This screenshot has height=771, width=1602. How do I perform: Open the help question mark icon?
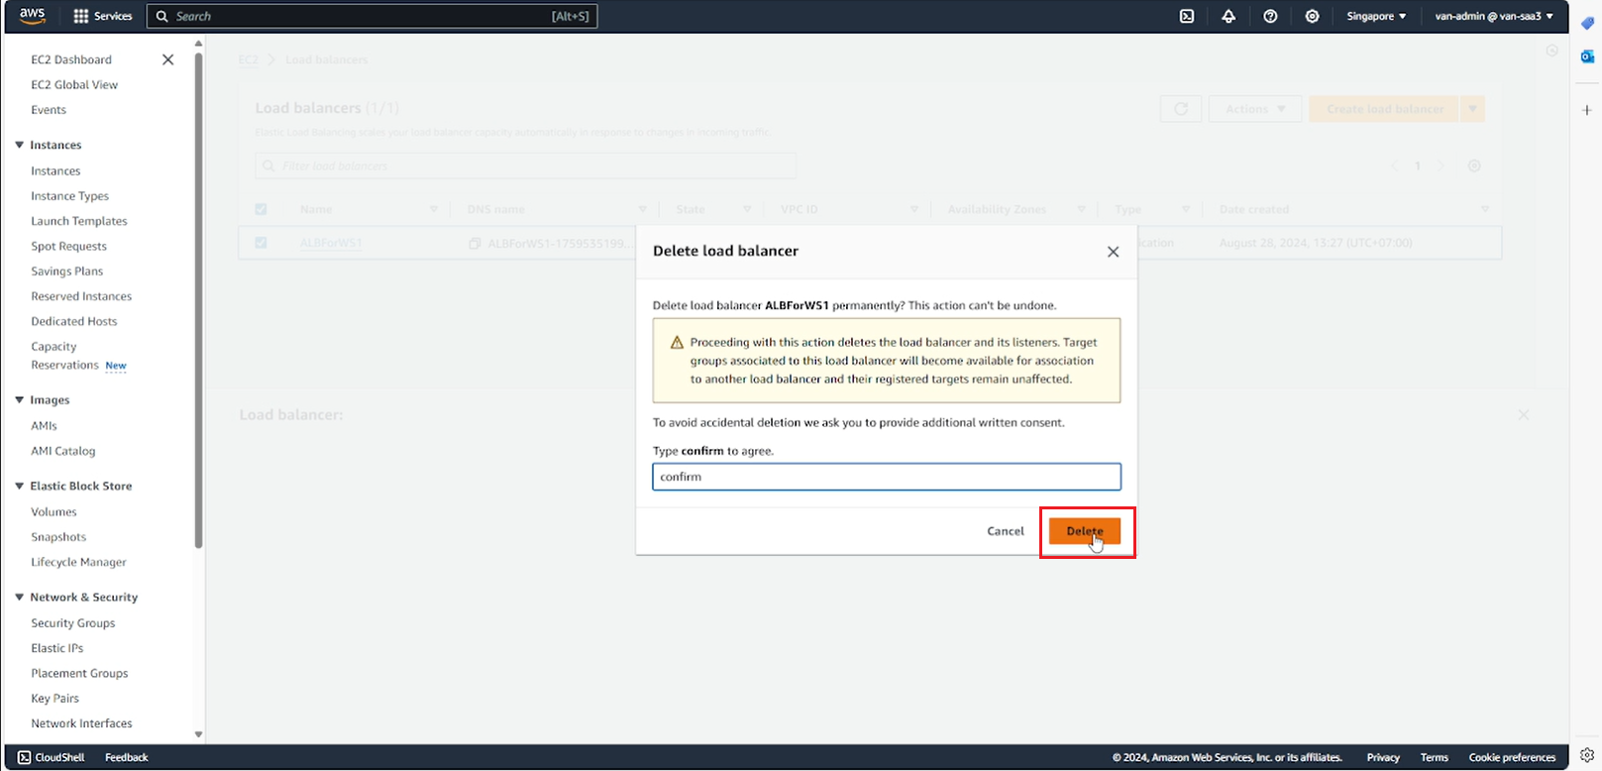point(1270,16)
